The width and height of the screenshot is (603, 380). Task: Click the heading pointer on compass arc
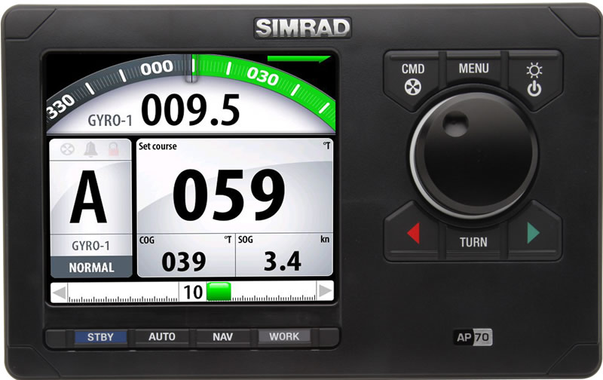coord(191,69)
